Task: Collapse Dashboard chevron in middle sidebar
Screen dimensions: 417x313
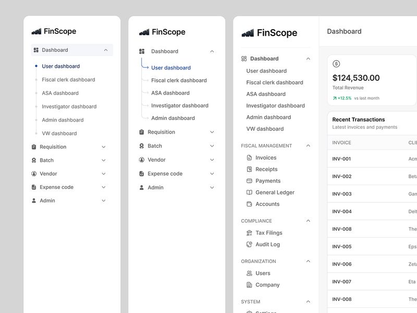Action: tap(212, 51)
